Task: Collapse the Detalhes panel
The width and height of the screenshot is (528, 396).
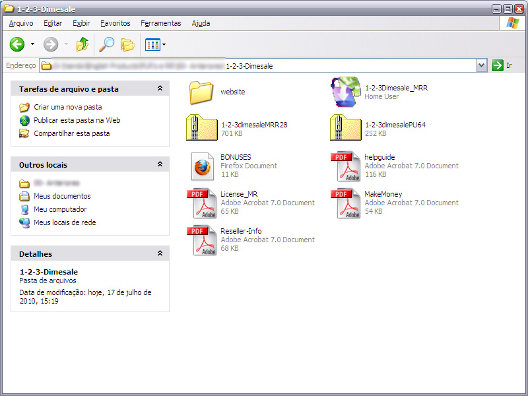Action: coord(160,253)
